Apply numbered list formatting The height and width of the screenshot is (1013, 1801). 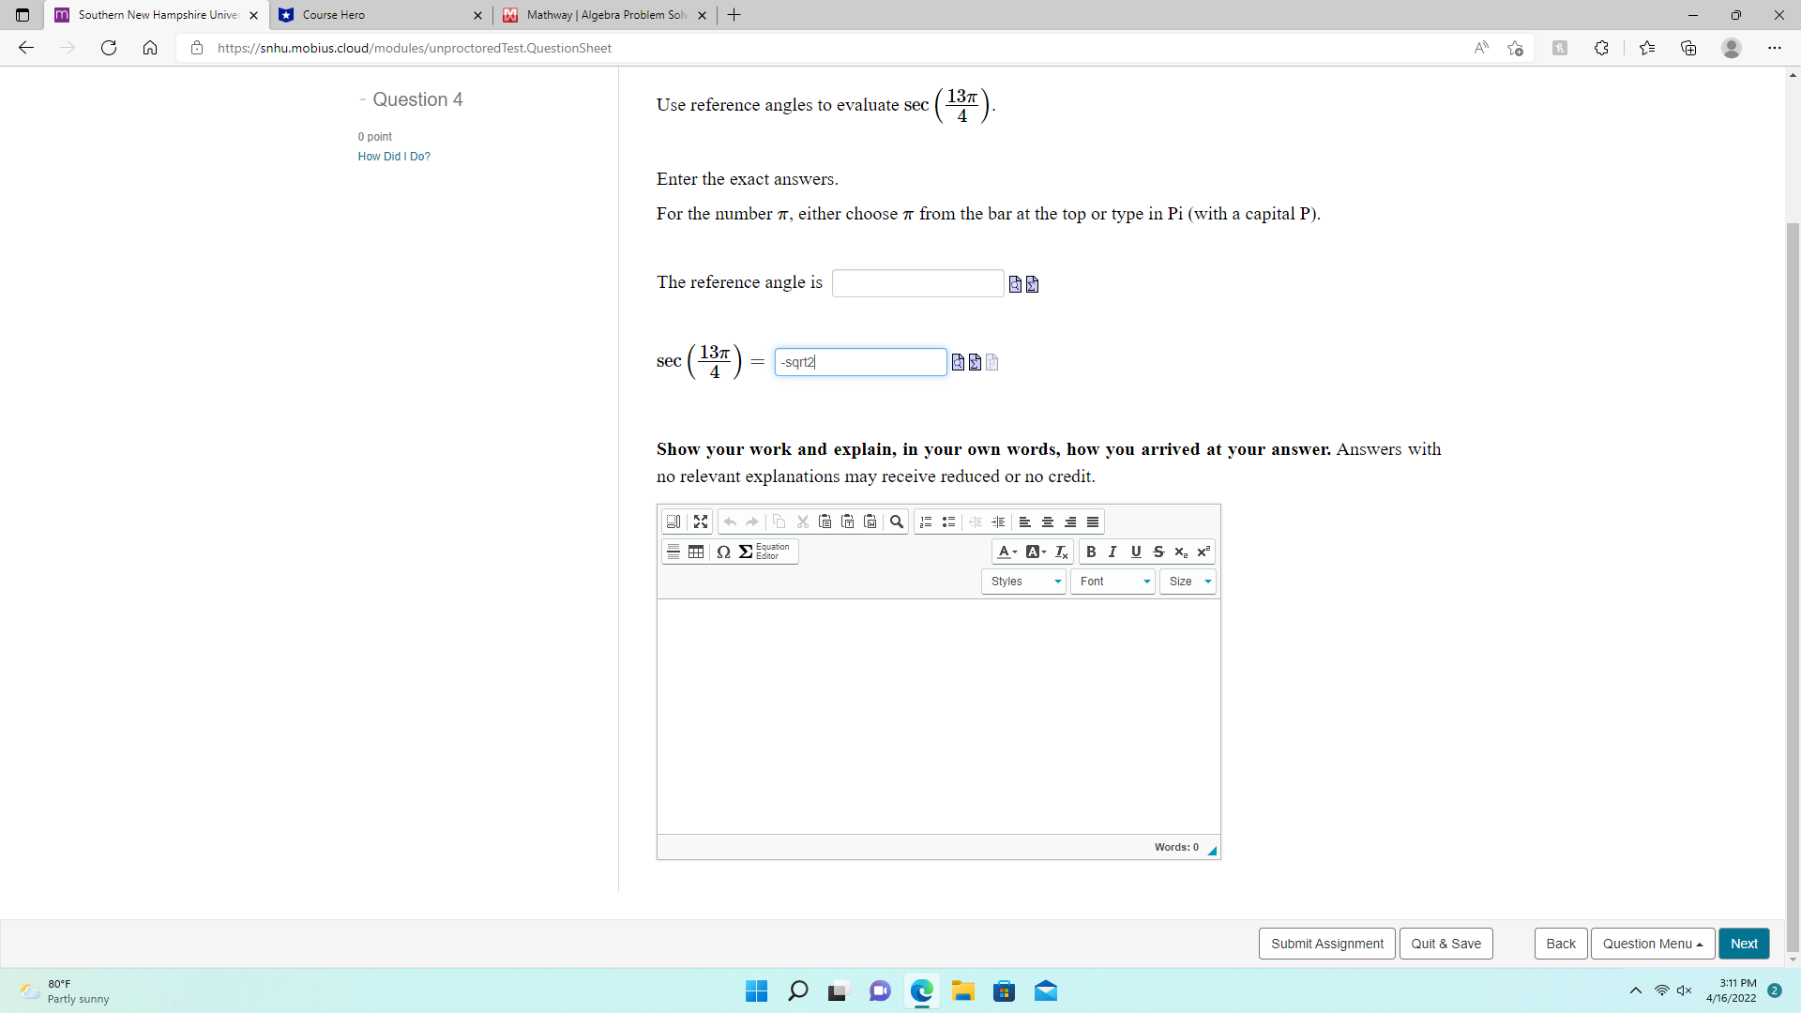coord(925,522)
